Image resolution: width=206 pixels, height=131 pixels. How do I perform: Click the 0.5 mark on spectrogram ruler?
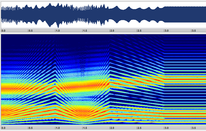click(30, 128)
